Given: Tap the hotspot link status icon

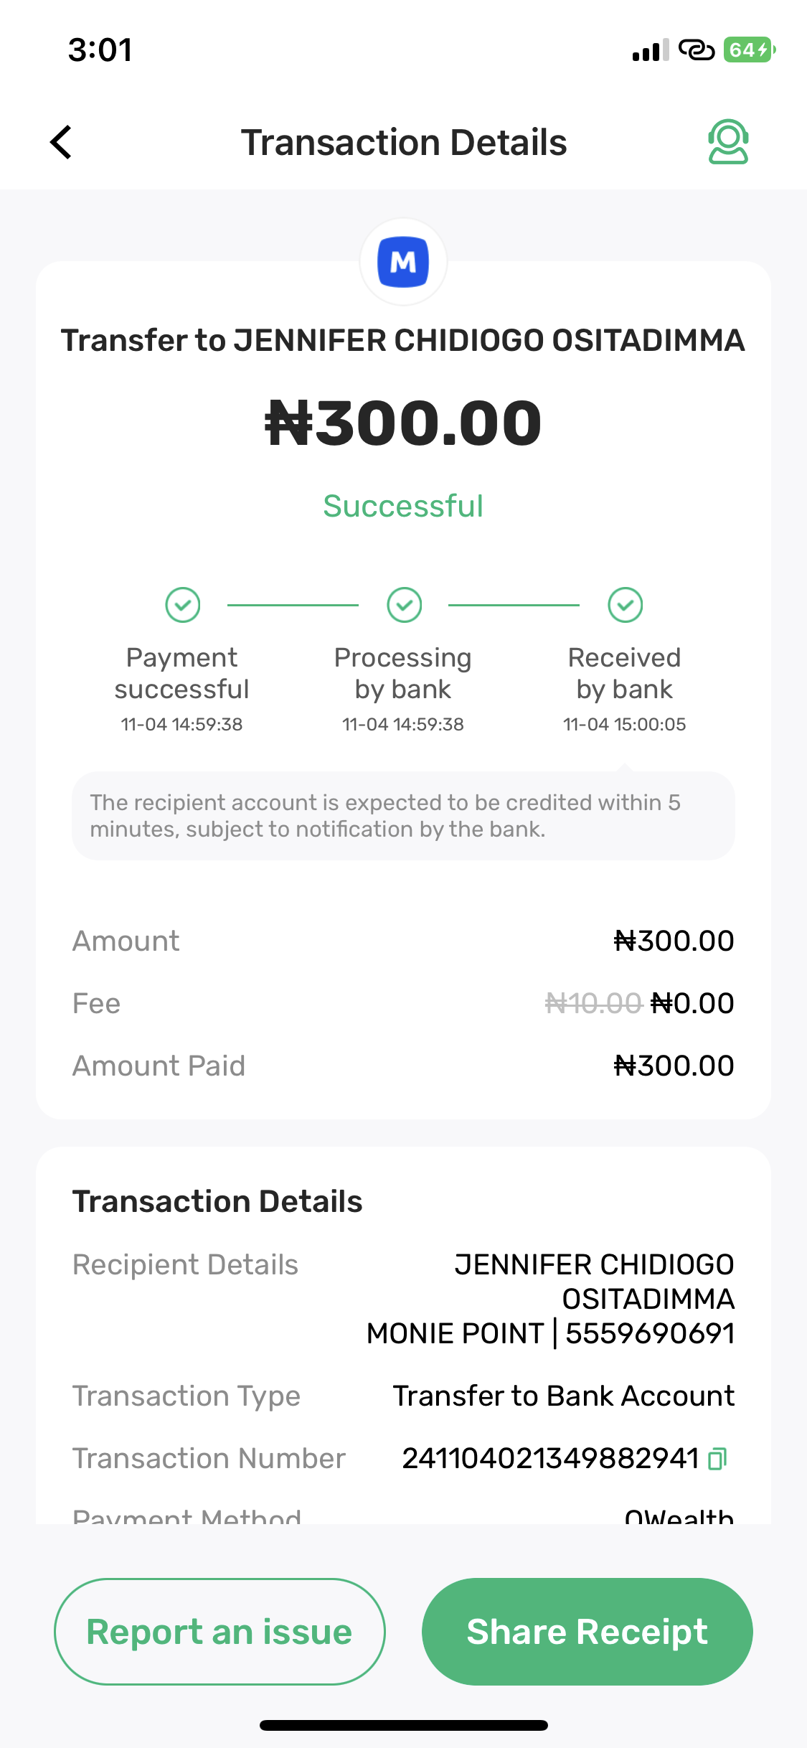Looking at the screenshot, I should (697, 50).
